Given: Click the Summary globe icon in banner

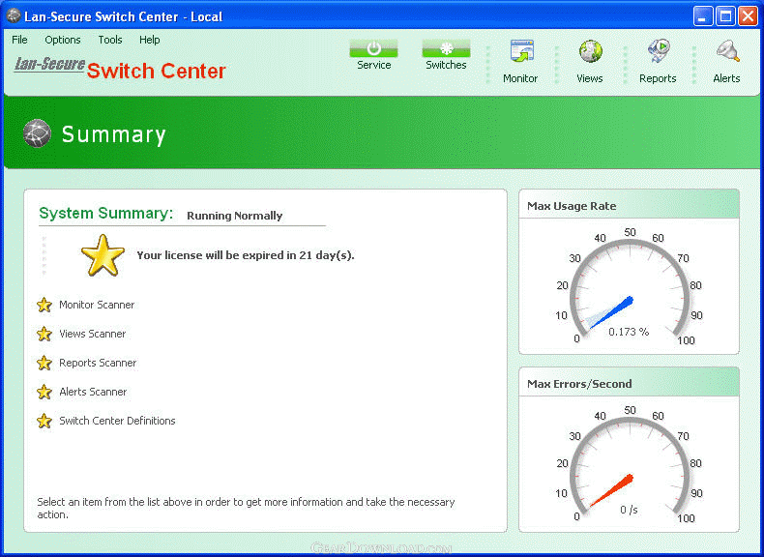Looking at the screenshot, I should (37, 133).
